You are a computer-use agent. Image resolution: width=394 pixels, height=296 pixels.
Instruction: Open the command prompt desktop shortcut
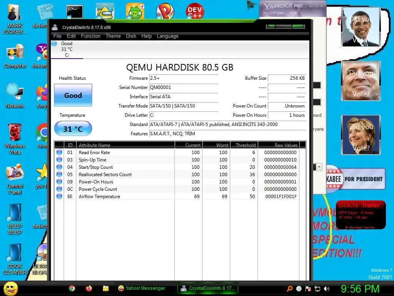click(x=74, y=12)
